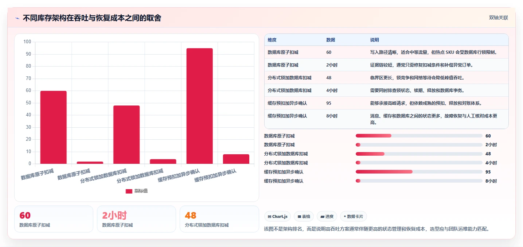523x247 pixels.
Task: Click the progress bar labeled 2小时
Action: pyautogui.click(x=419, y=145)
